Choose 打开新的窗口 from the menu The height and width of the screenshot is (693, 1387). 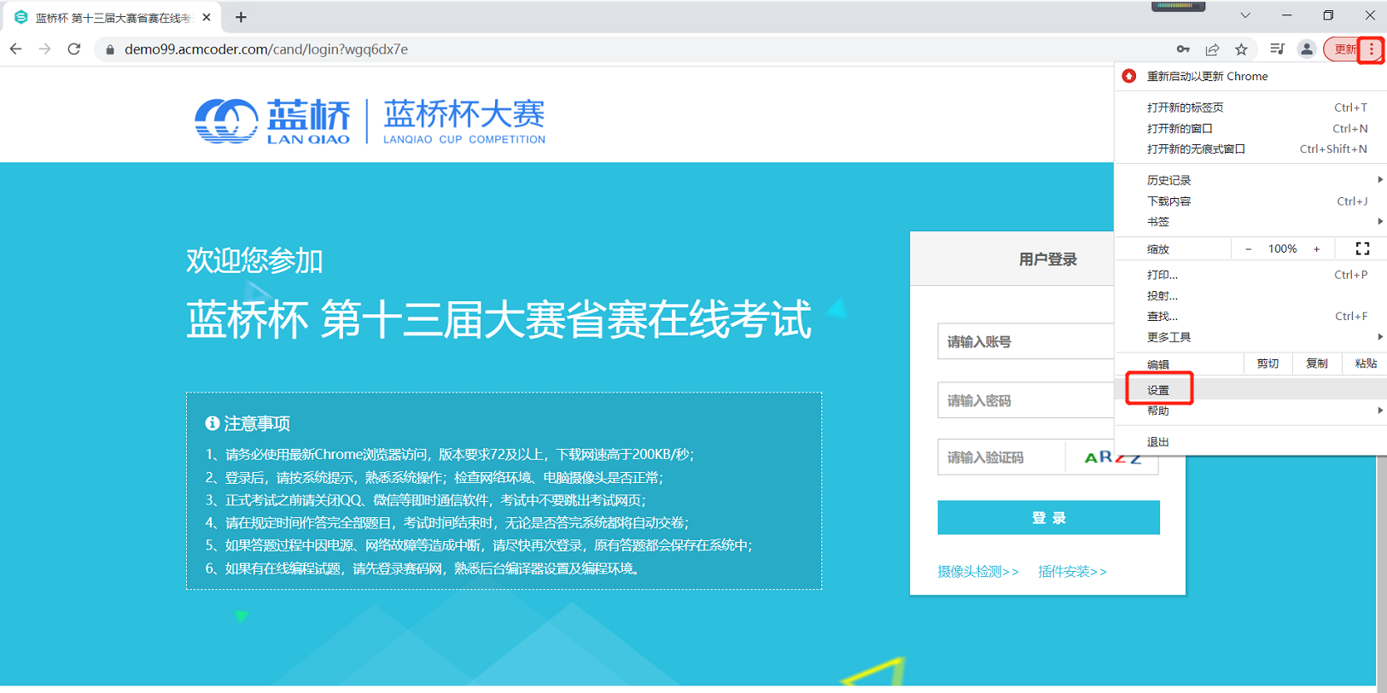[1250, 128]
